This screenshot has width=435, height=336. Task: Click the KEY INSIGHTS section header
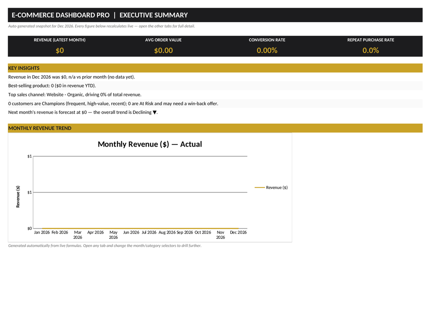coord(215,68)
